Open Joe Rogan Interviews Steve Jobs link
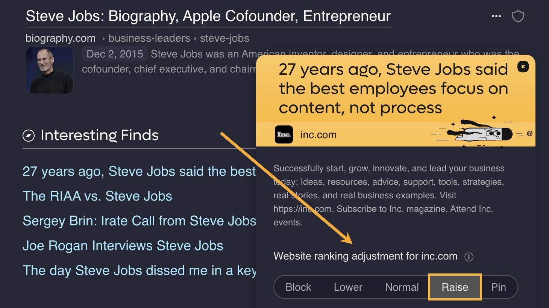This screenshot has height=308, width=549. [123, 246]
